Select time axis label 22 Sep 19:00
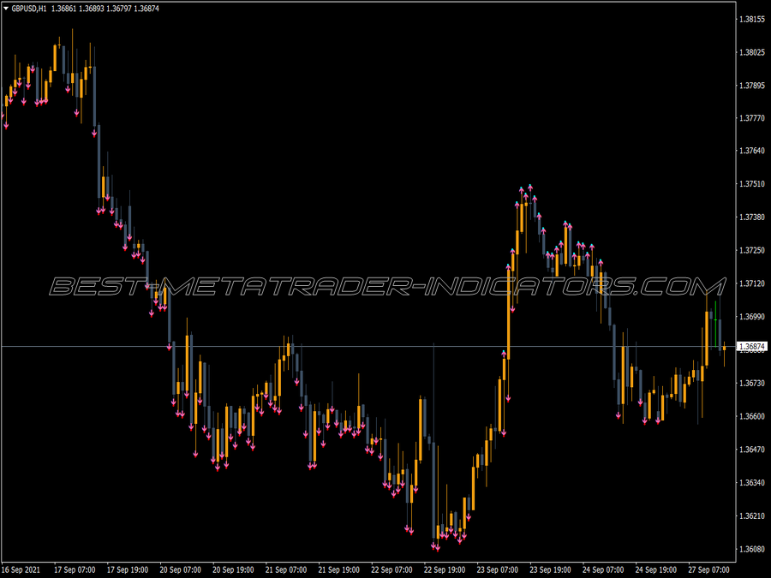This screenshot has width=771, height=578. coord(445,569)
